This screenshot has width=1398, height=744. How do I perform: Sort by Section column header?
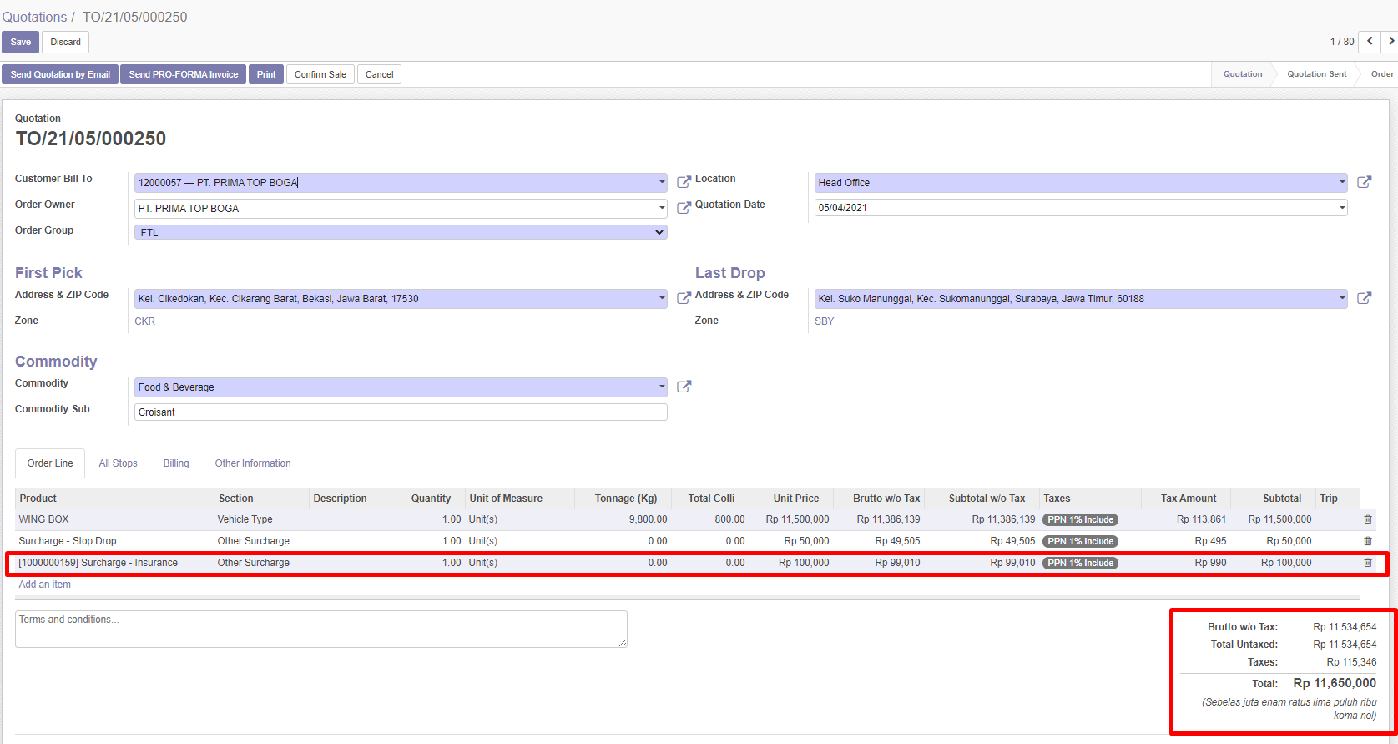click(x=261, y=499)
